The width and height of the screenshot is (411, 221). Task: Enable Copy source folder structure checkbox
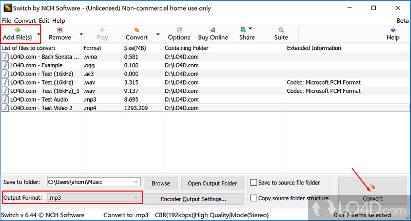point(254,198)
